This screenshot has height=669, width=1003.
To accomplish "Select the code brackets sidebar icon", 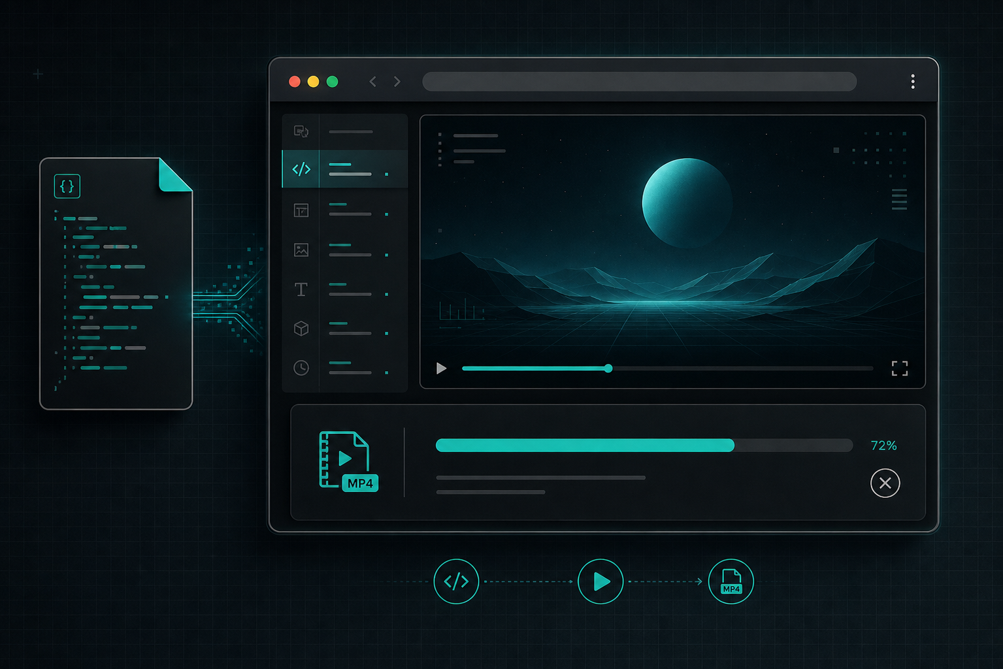I will click(x=301, y=169).
